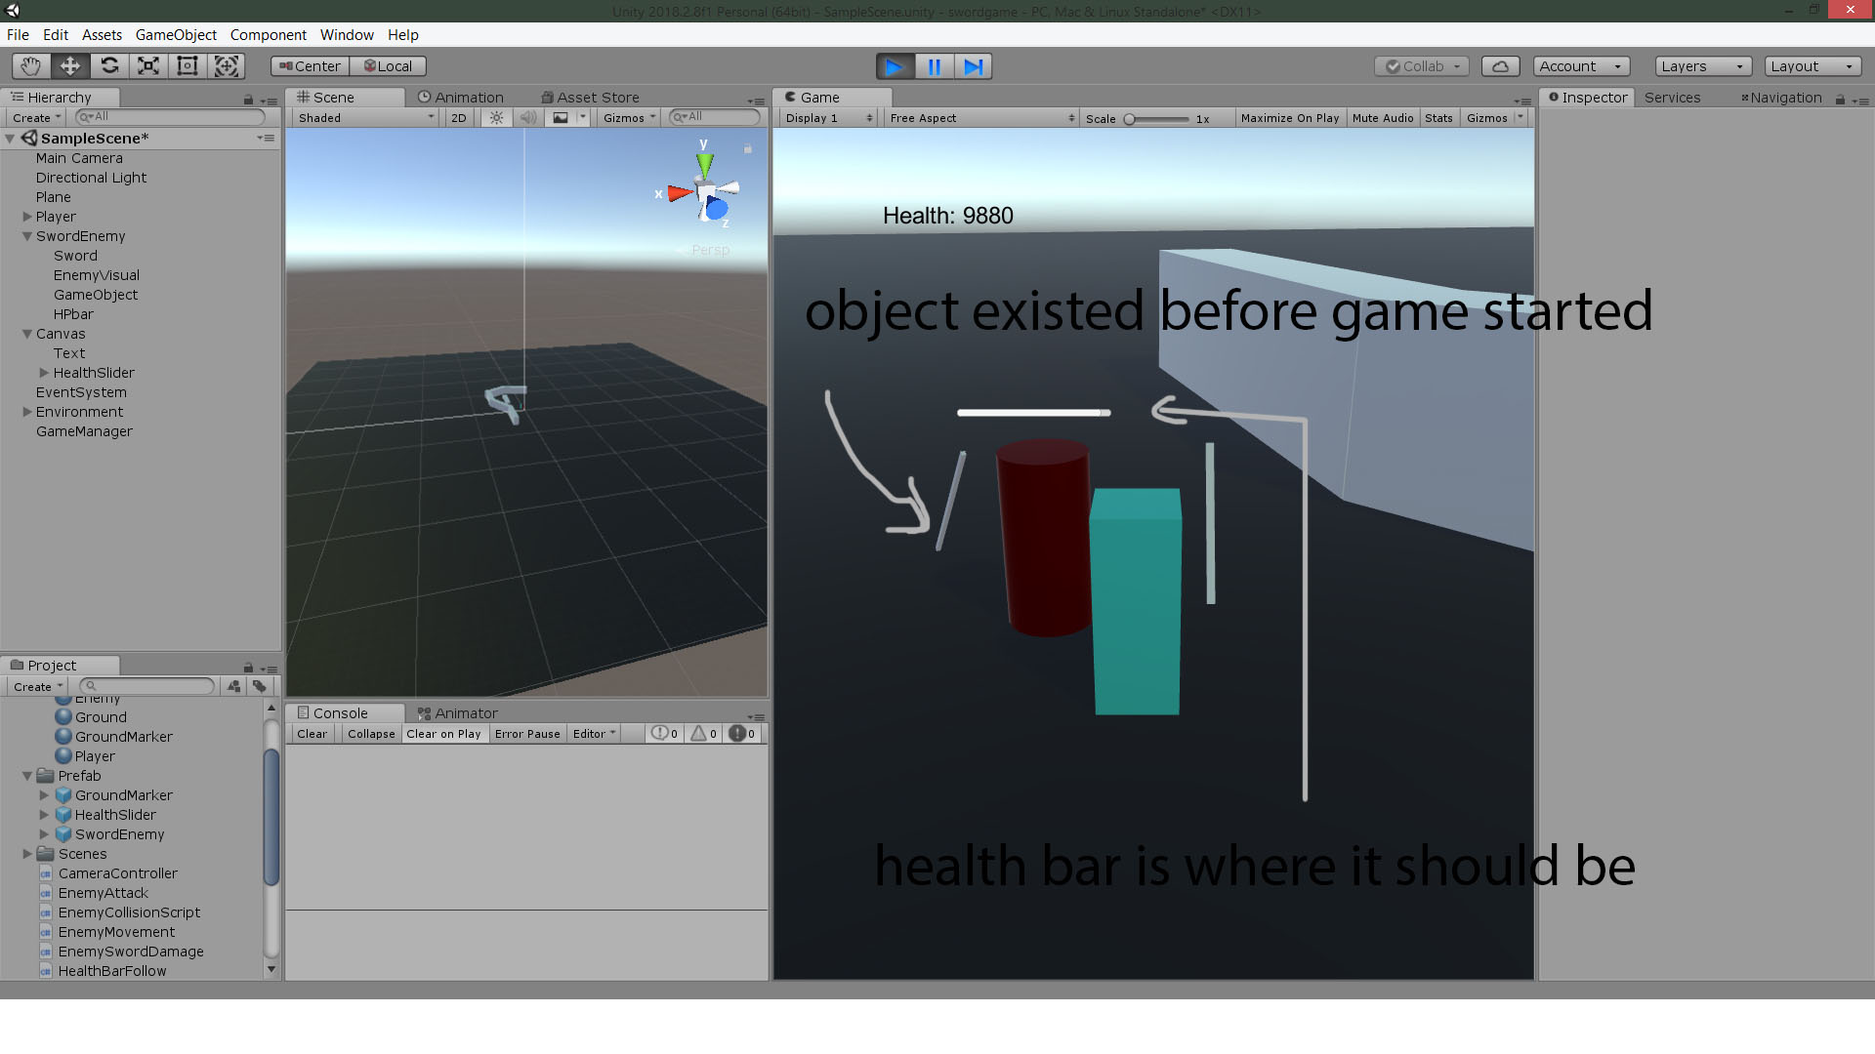The image size is (1875, 1054).
Task: Toggle Local handle rotation button
Action: [388, 66]
